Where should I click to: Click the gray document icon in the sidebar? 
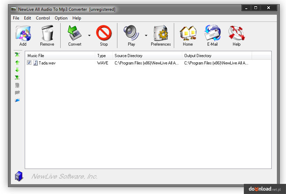[x=17, y=85]
